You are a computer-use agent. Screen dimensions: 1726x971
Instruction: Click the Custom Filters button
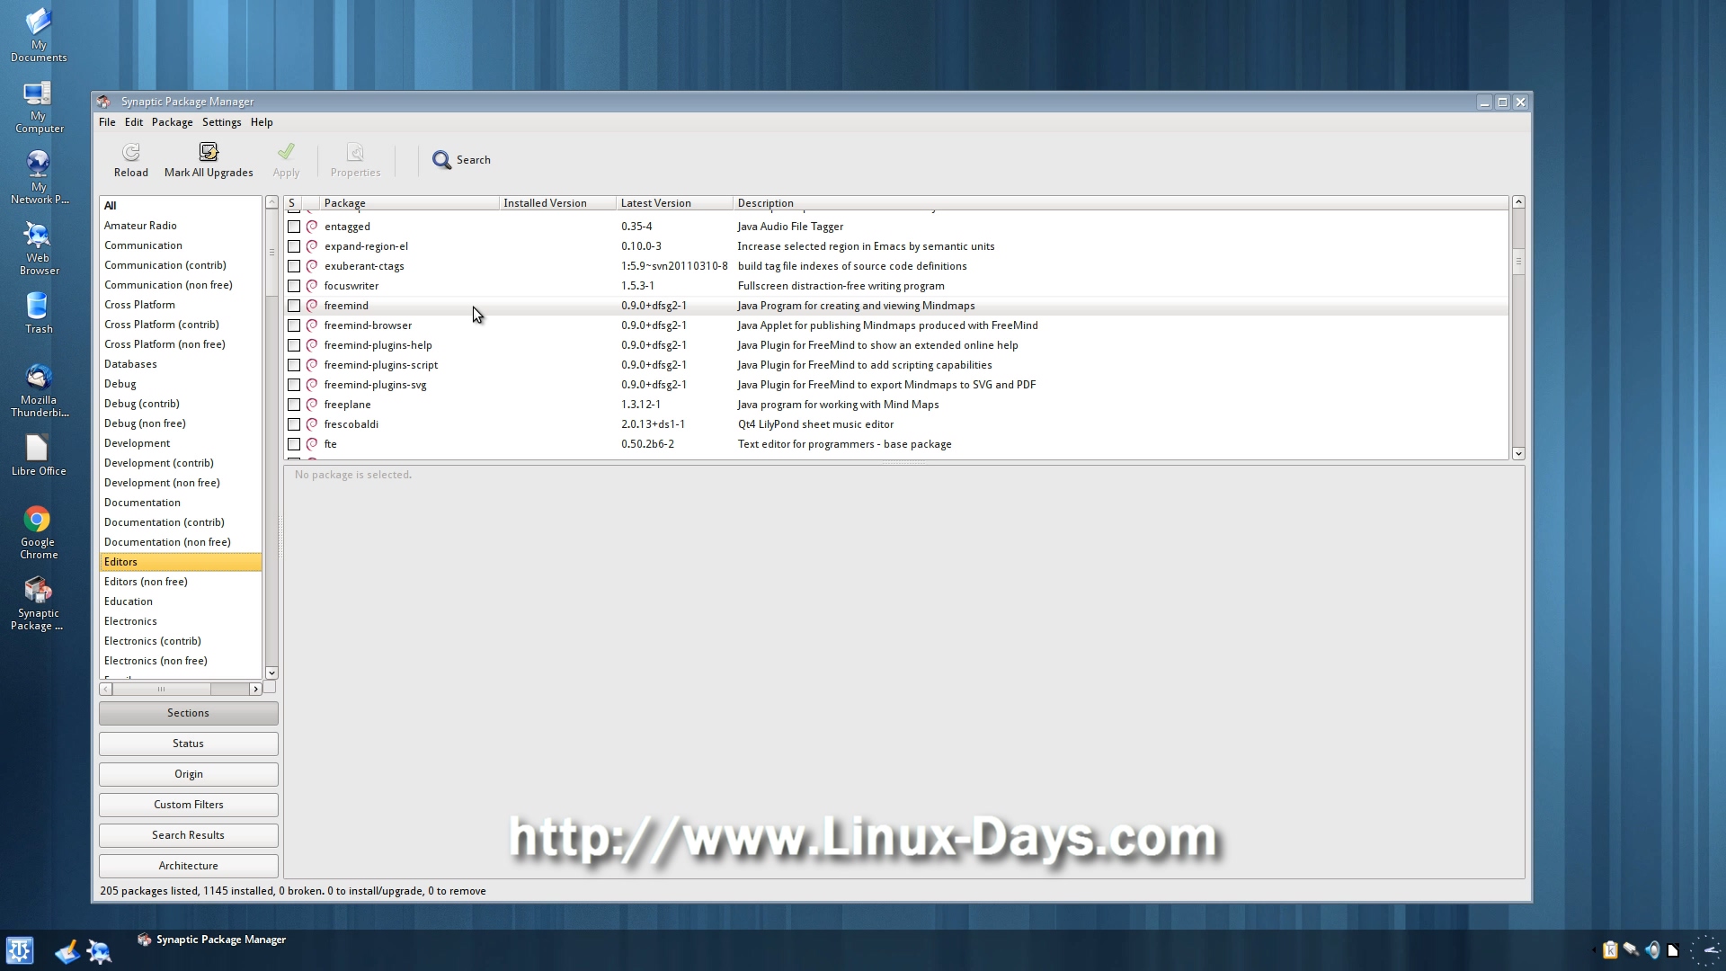click(189, 805)
